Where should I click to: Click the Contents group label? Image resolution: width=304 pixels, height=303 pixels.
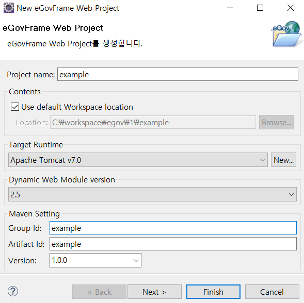pos(25,92)
